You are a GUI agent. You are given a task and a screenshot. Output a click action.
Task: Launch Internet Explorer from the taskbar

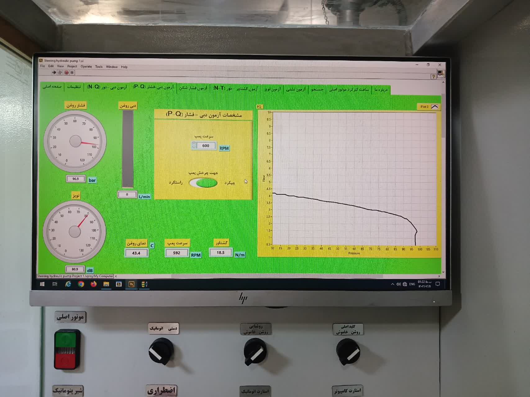(x=68, y=284)
